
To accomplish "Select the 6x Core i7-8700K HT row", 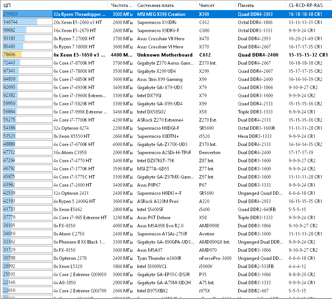I will (167, 63).
